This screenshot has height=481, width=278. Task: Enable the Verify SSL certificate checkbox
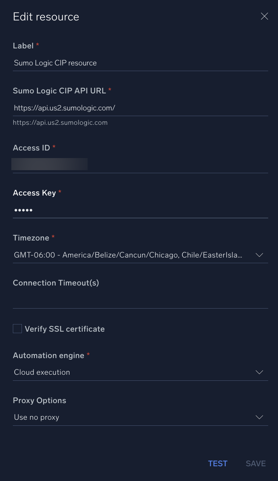(17, 329)
